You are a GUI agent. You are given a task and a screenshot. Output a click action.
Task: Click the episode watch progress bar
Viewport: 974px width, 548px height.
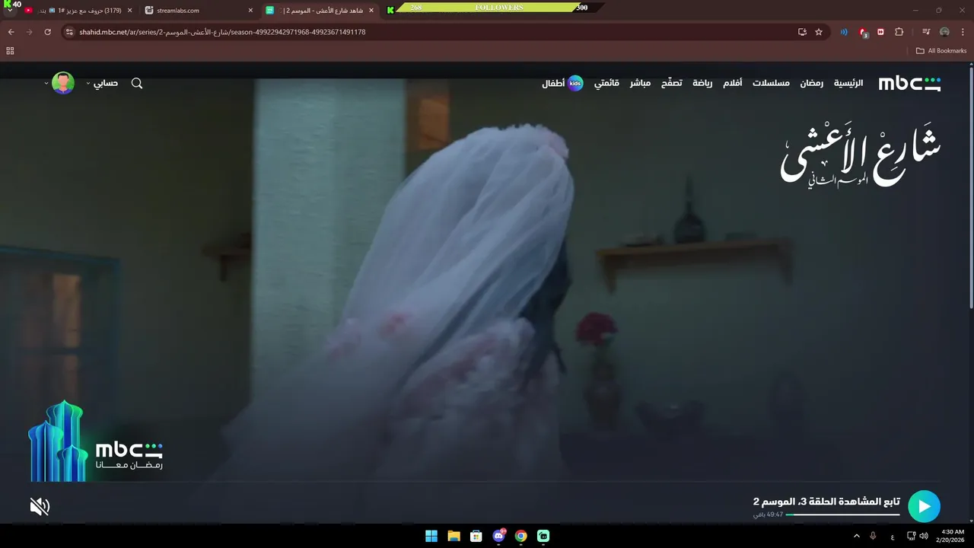point(842,515)
